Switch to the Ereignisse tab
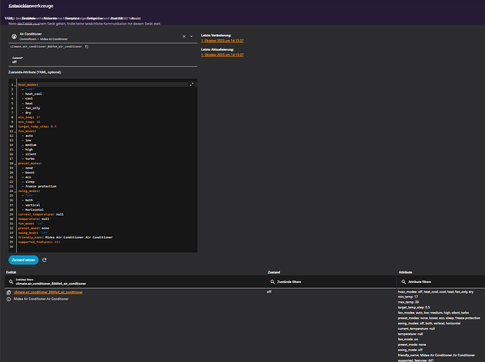 95,18
